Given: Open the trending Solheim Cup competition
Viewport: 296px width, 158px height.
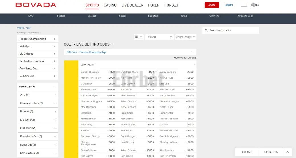Looking at the screenshot, I should (x=37, y=76).
